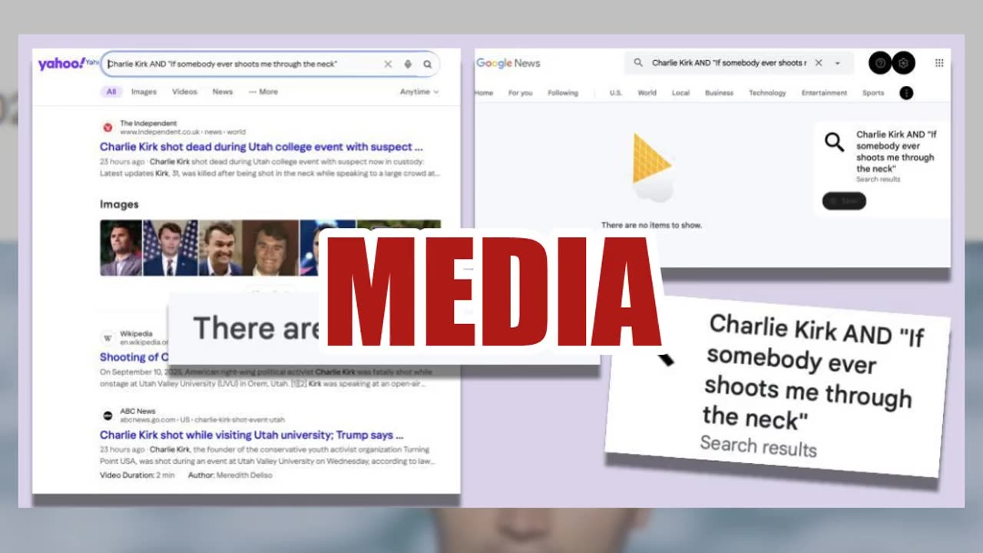Switch to the Images tab in Yahoo

click(x=144, y=91)
